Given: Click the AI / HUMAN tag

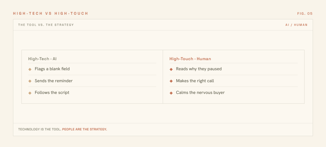Looking at the screenshot, I should (x=296, y=25).
